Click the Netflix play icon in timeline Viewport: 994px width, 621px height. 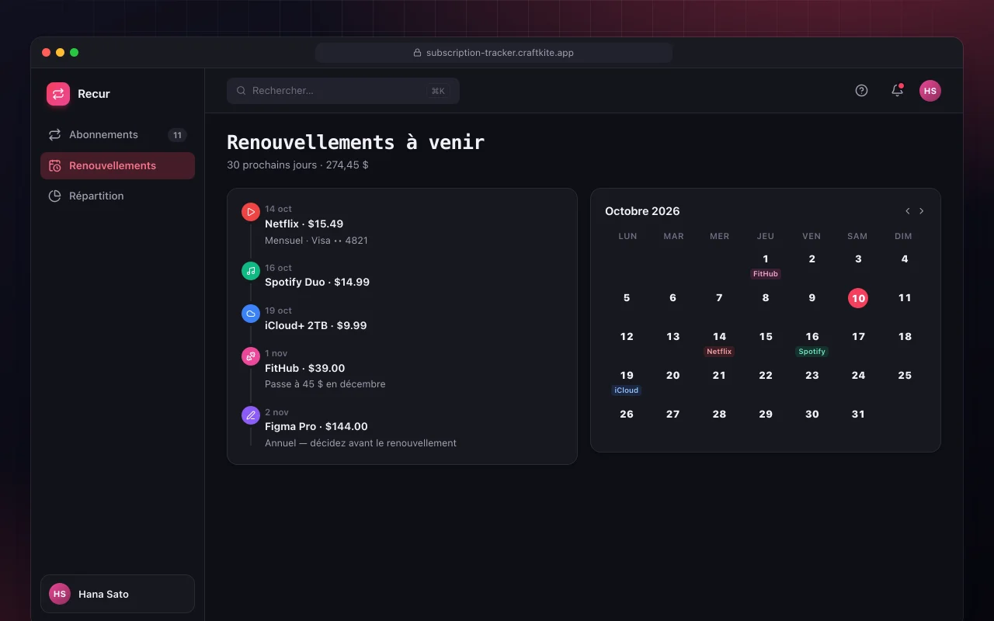(x=251, y=212)
